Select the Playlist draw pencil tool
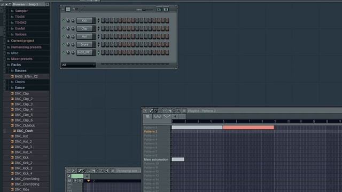Viewport: 342px width, 192px height. click(151, 111)
